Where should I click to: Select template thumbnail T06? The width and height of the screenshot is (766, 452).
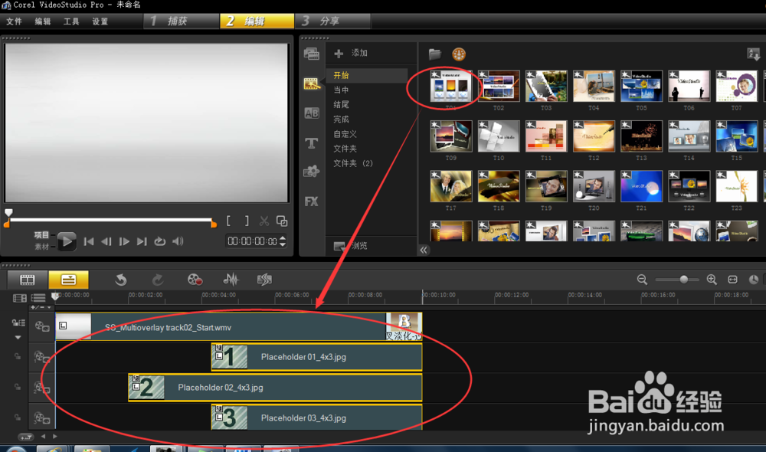coord(689,86)
